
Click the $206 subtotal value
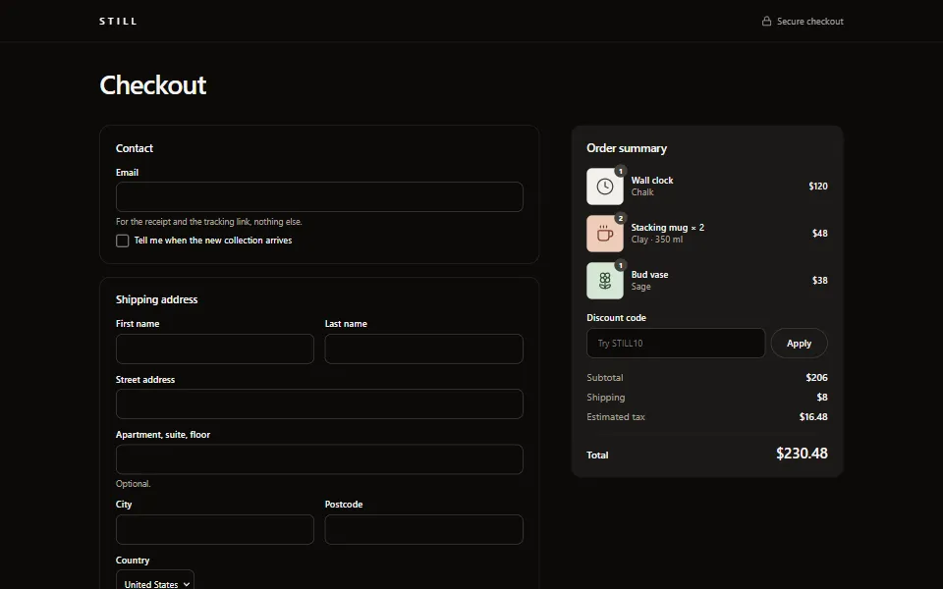point(816,377)
